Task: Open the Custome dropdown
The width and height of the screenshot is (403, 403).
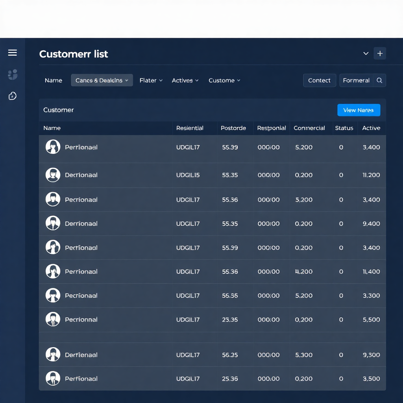Action: [x=224, y=80]
